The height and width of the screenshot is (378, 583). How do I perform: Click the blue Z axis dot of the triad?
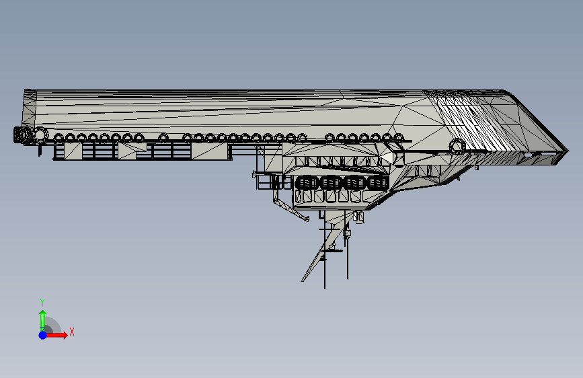pos(43,335)
